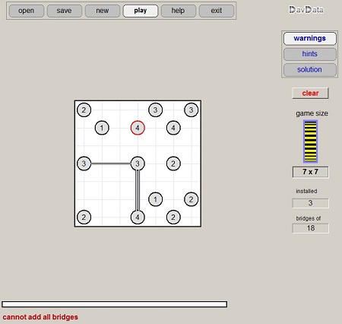342x324 pixels.
Task: Click the DavData logo
Action: click(x=306, y=10)
